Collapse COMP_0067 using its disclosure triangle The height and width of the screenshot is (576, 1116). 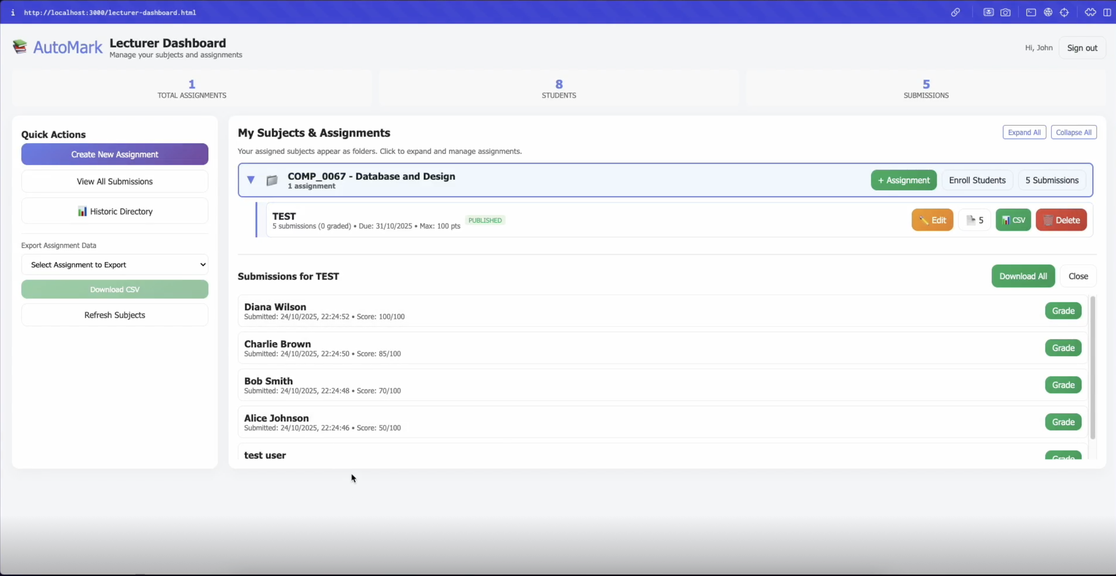click(251, 180)
